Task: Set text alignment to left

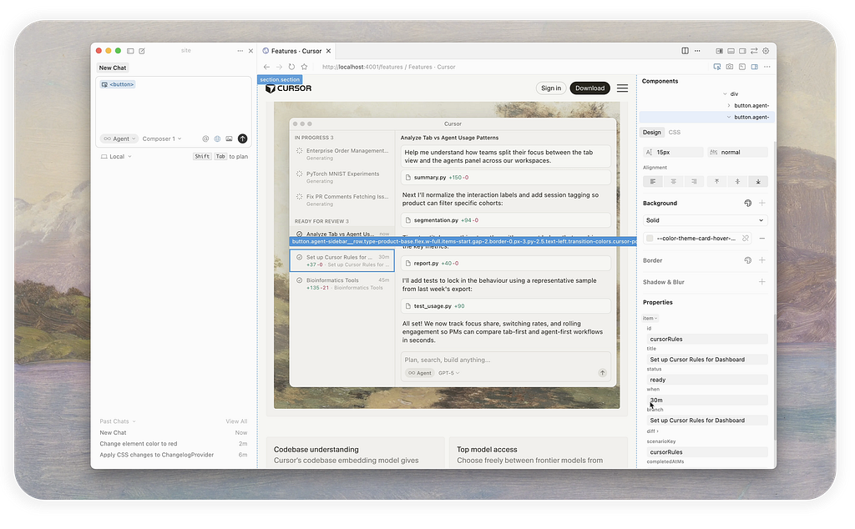Action: click(653, 181)
